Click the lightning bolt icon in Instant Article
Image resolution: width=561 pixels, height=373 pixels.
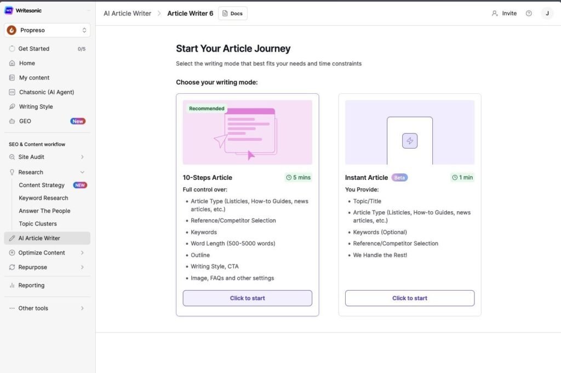pyautogui.click(x=410, y=141)
